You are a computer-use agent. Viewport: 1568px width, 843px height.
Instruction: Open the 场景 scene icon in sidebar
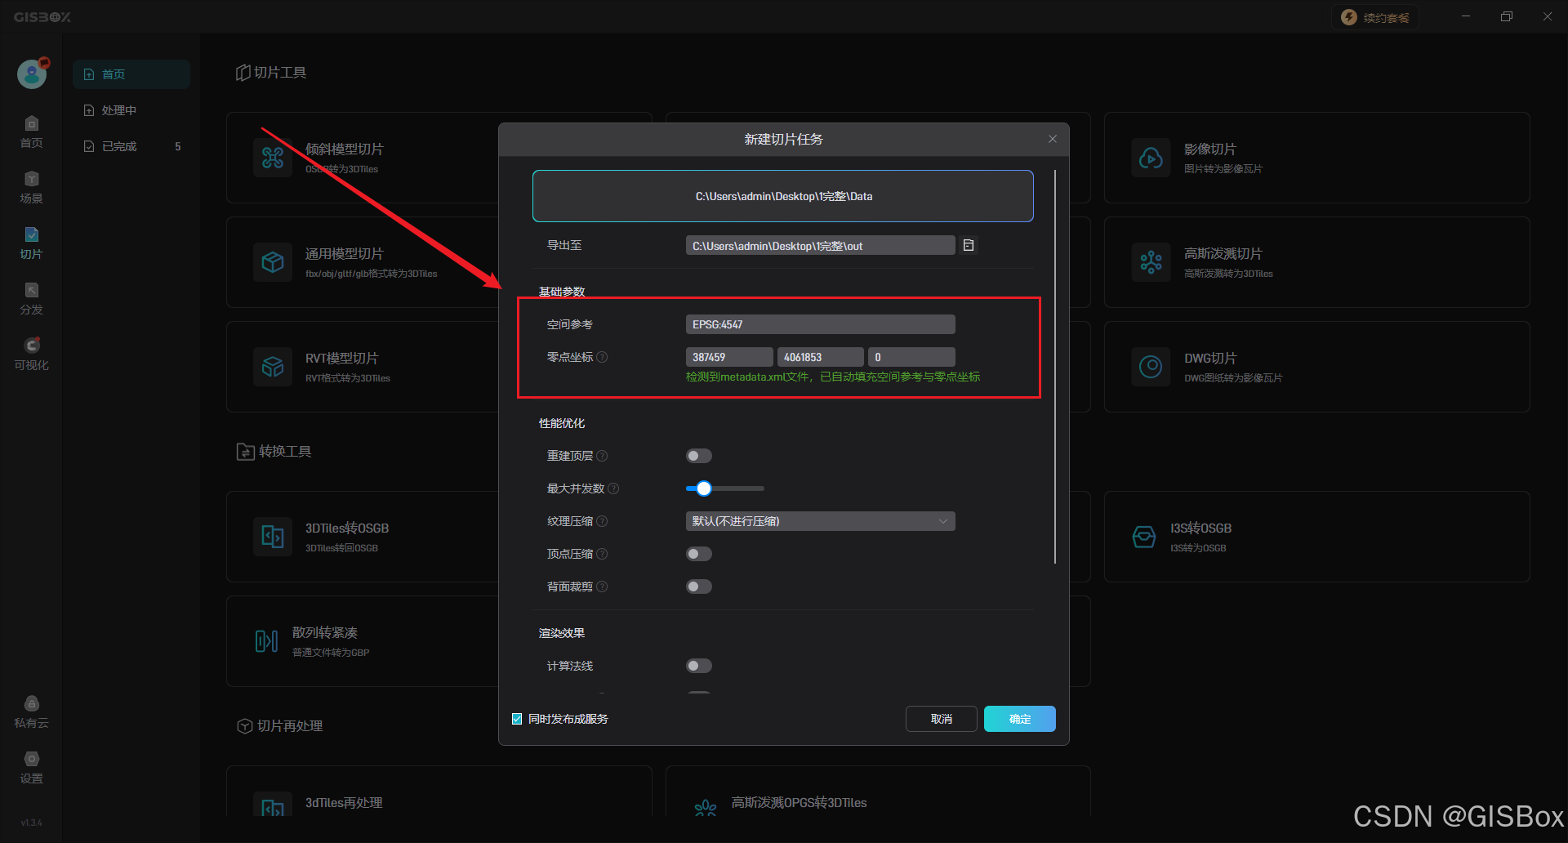pyautogui.click(x=31, y=180)
